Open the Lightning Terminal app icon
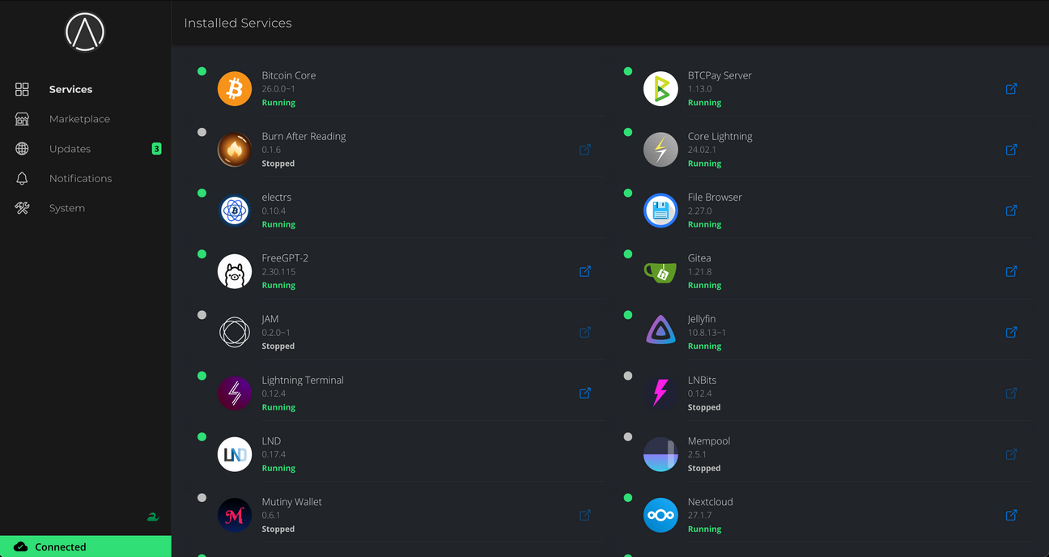1049x557 pixels. point(234,393)
